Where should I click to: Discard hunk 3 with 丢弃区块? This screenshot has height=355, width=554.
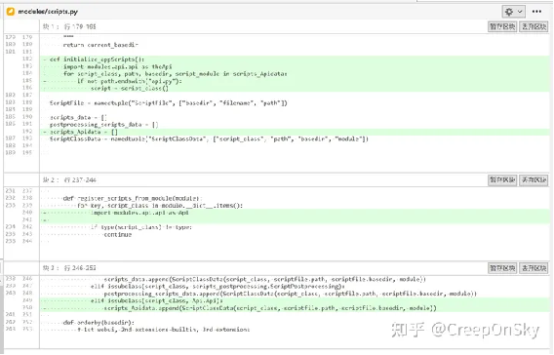(x=534, y=268)
